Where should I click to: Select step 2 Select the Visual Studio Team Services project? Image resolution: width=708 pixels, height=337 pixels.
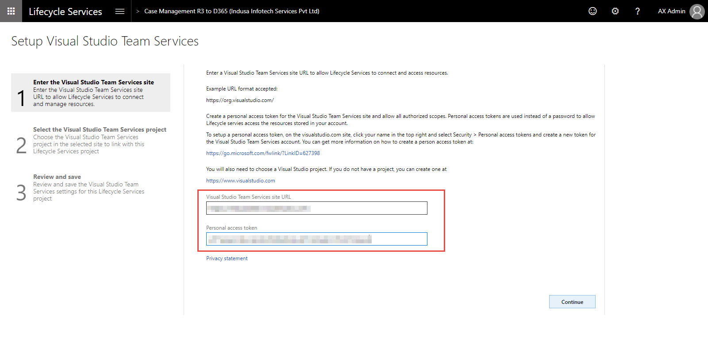coord(91,140)
